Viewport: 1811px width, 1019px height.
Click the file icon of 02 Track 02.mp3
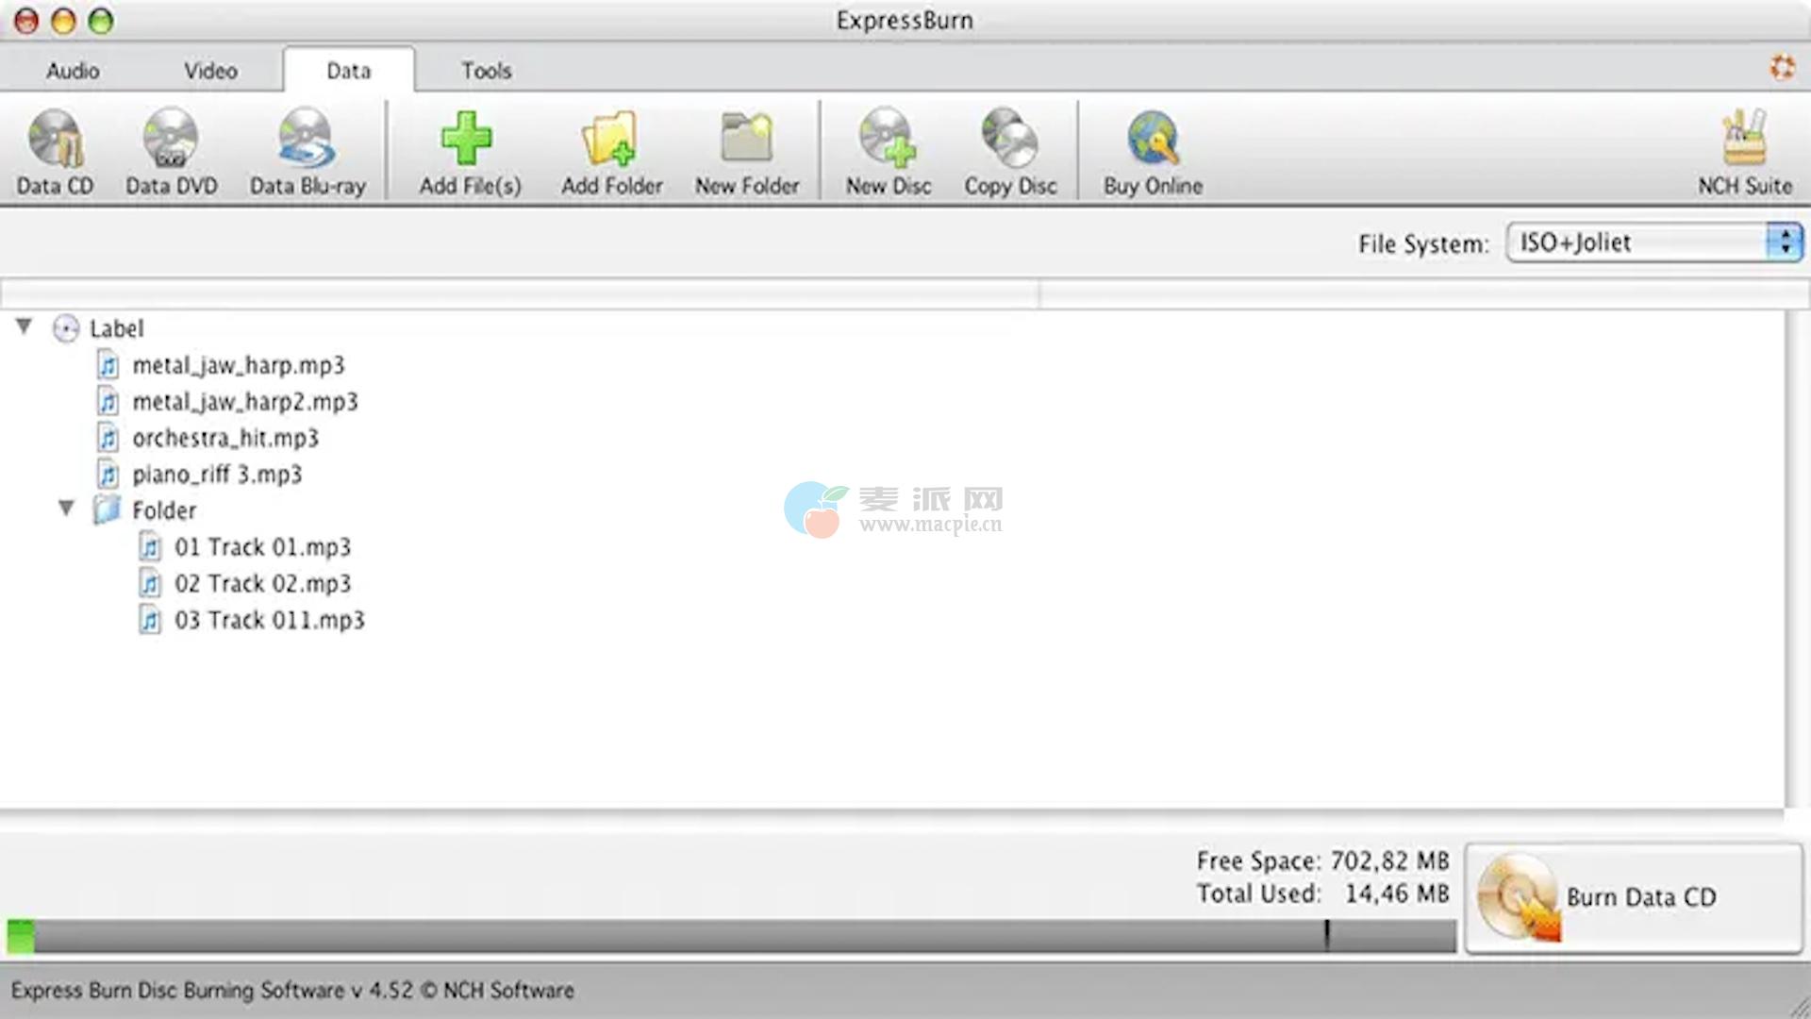coord(151,584)
